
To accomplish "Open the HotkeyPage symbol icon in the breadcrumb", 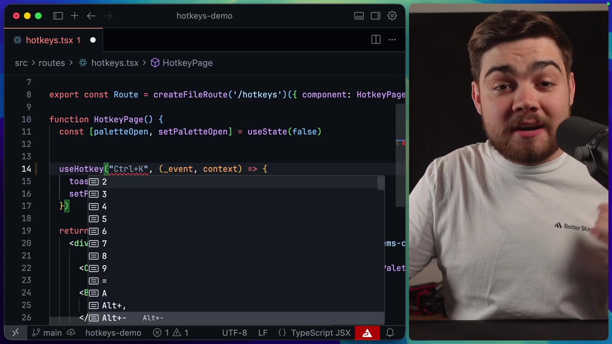I will point(155,63).
